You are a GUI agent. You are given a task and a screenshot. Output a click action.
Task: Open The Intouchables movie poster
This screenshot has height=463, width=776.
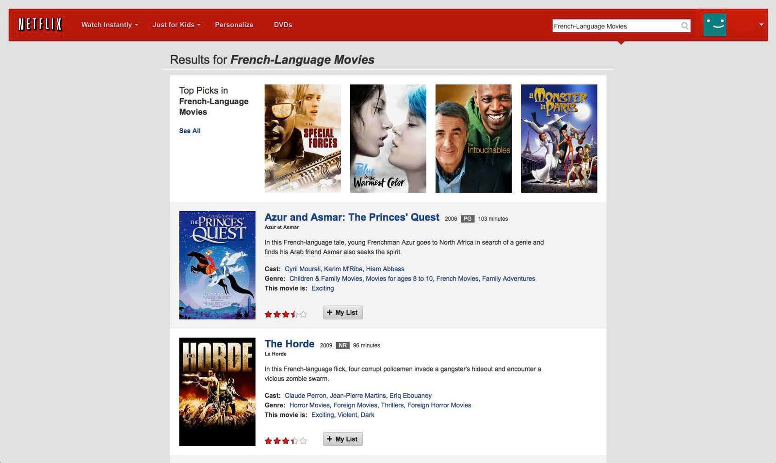pos(473,139)
